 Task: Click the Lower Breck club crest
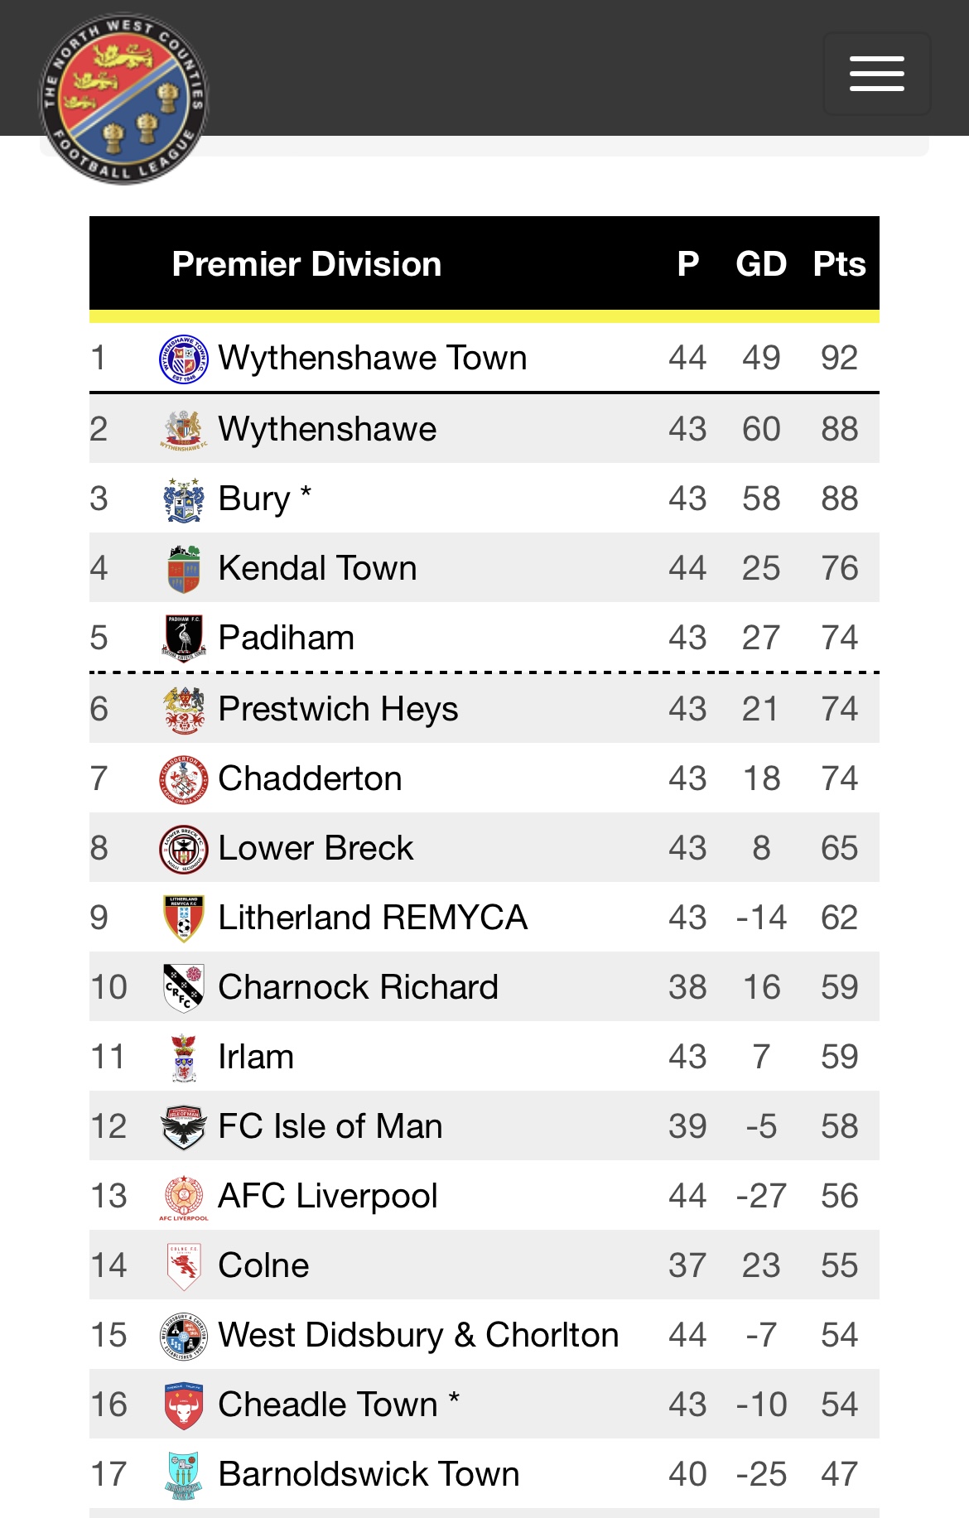[183, 849]
